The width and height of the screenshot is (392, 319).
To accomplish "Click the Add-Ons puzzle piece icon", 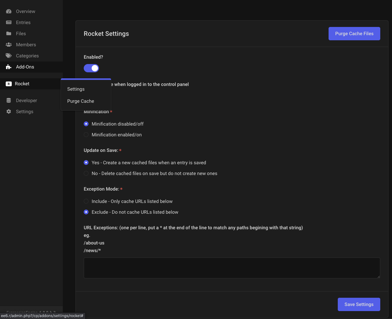I will pyautogui.click(x=9, y=67).
